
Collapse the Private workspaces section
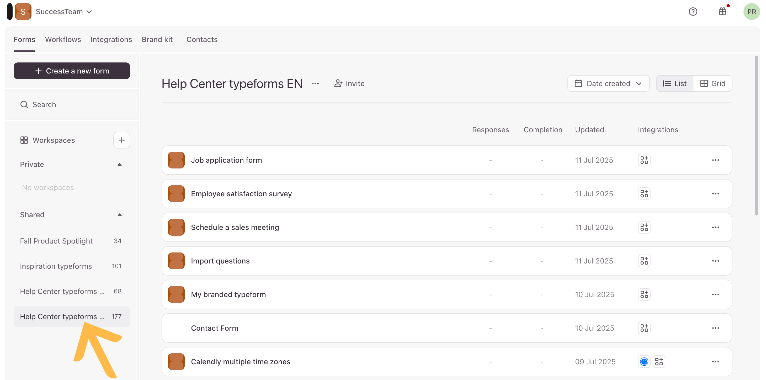120,165
